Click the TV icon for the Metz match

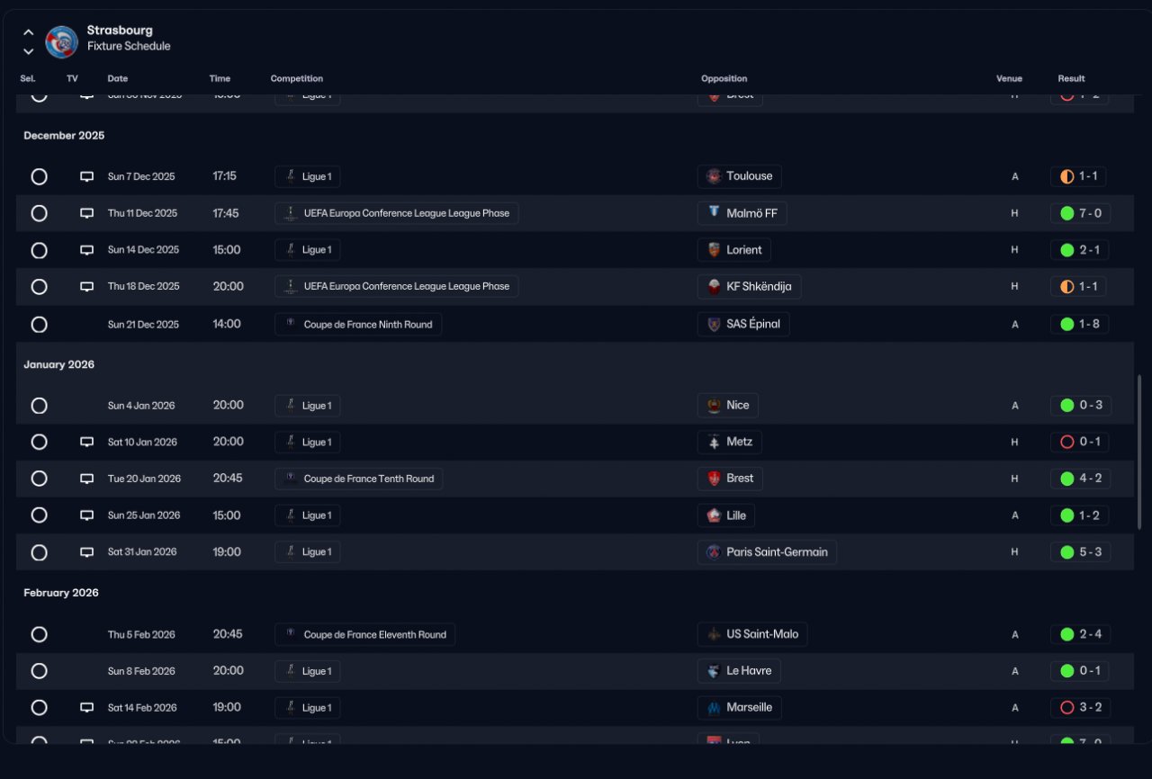click(87, 443)
